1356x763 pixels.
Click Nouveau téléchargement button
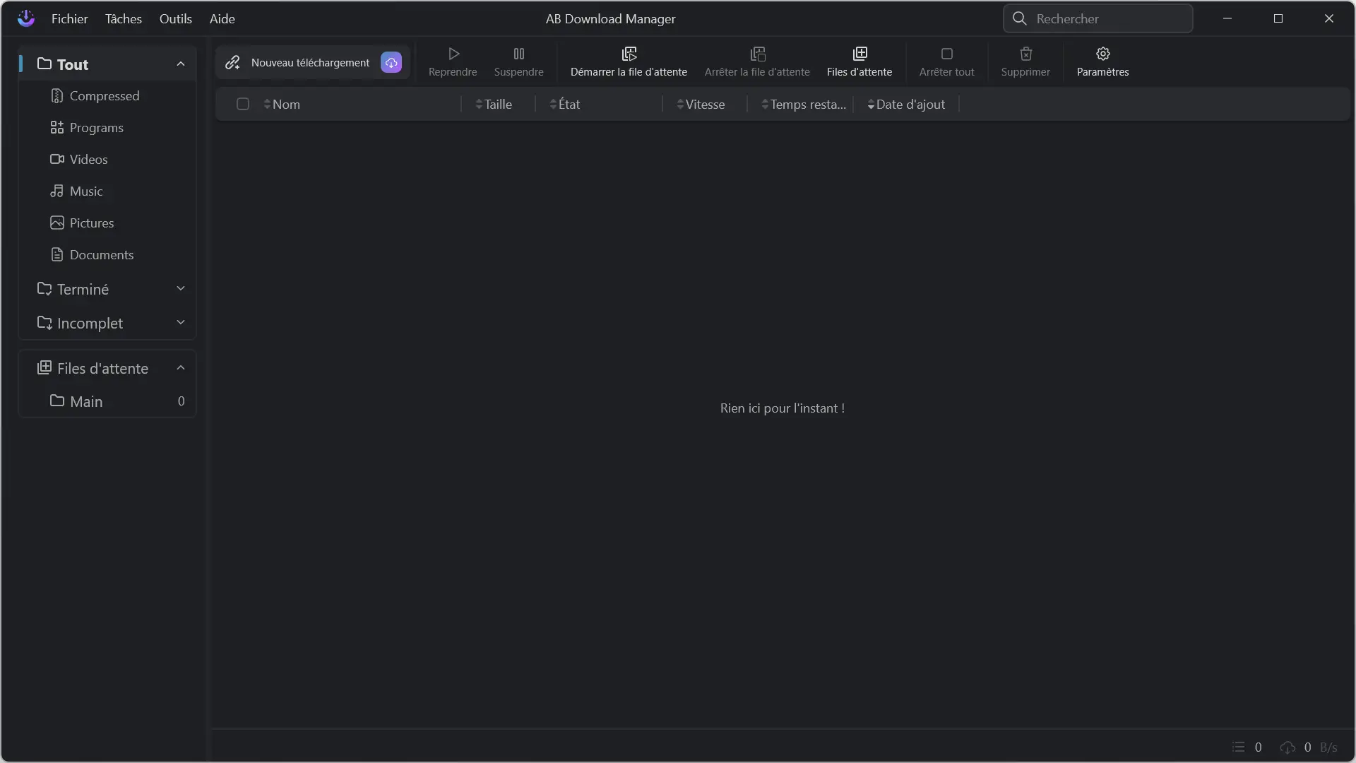coord(312,63)
